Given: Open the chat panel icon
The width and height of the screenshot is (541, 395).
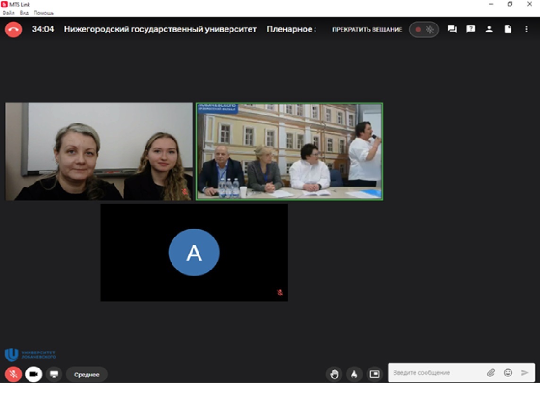Looking at the screenshot, I should (x=452, y=29).
